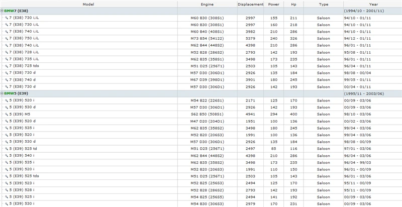Screen dimensions: 402x207
Task: Click the magnifier icon beside 7 (E38) 740 d
Action: 7,80
